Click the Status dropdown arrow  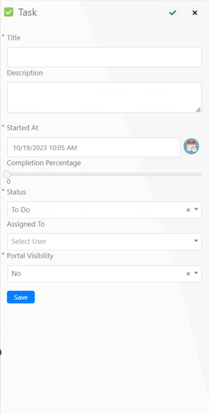(196, 210)
